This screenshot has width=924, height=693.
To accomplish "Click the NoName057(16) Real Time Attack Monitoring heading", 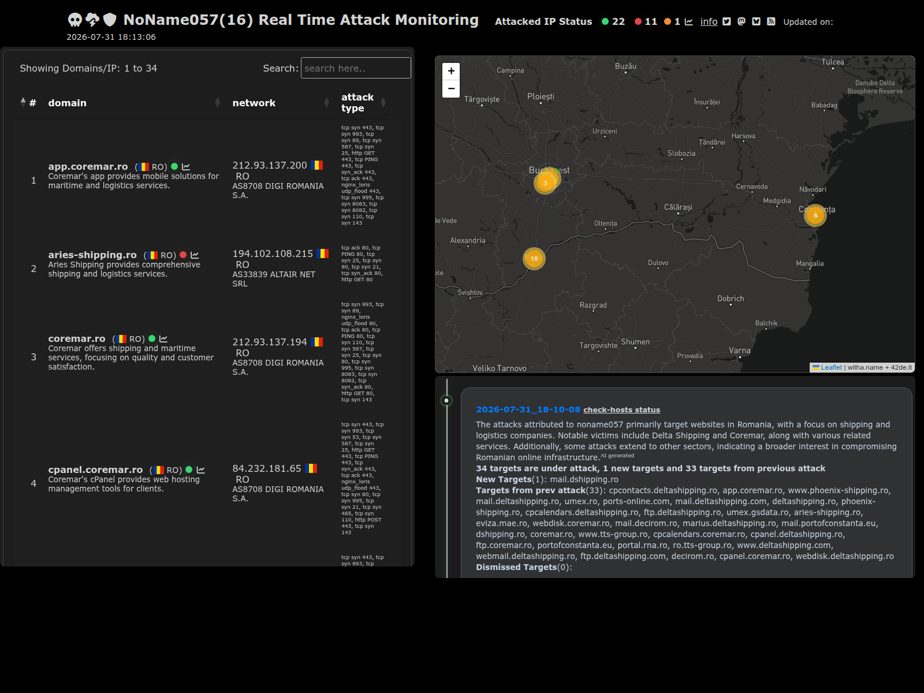I will coord(301,20).
